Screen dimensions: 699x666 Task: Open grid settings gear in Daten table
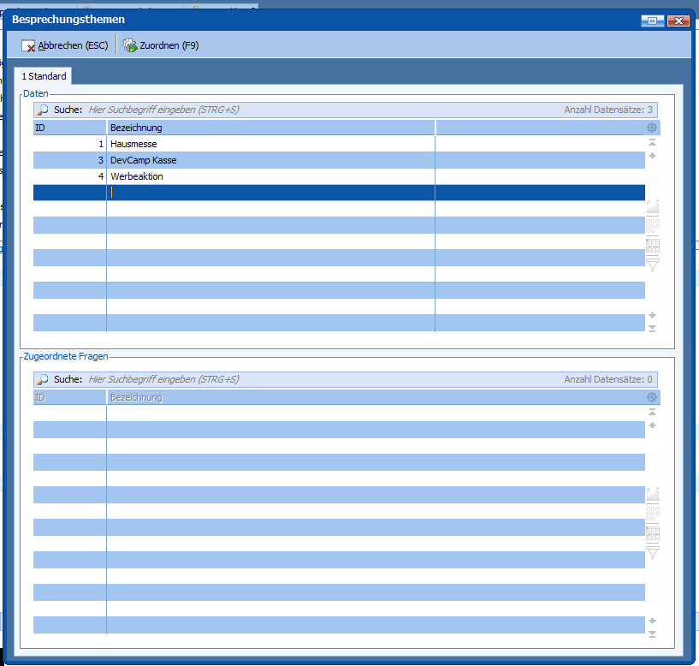pos(652,128)
